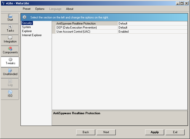Open the Language menu
Viewport: 190px width, 139px height.
pyautogui.click(x=55, y=9)
